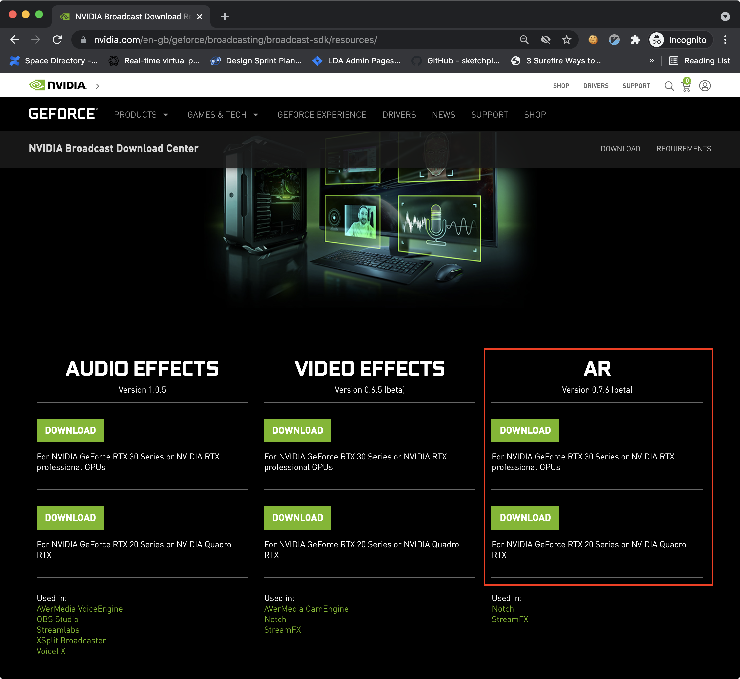Image resolution: width=740 pixels, height=679 pixels.
Task: Download AR SDK for RTX 30 Series
Action: pyautogui.click(x=525, y=430)
